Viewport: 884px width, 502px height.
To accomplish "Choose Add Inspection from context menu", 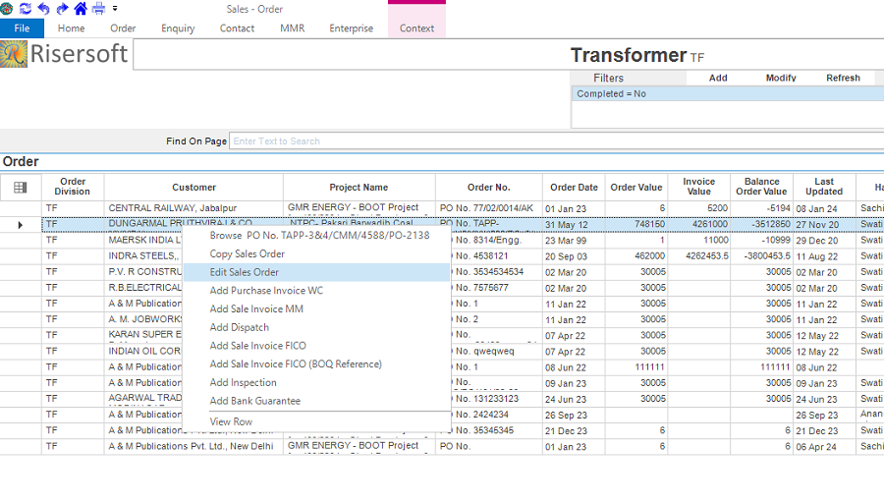I will [x=317, y=382].
